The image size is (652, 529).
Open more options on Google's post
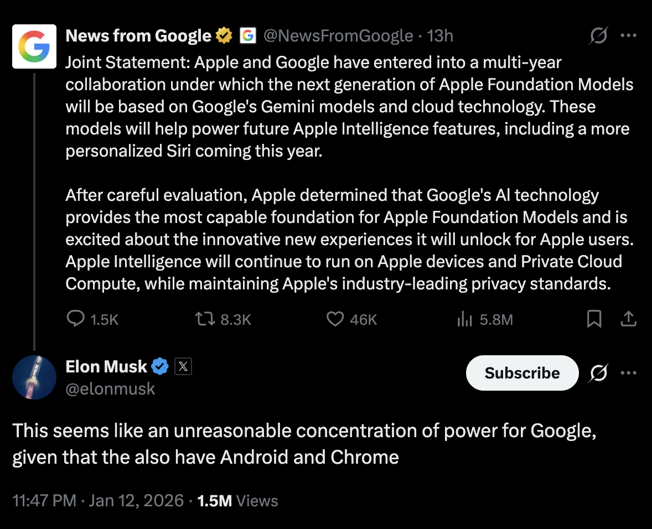[x=629, y=36]
